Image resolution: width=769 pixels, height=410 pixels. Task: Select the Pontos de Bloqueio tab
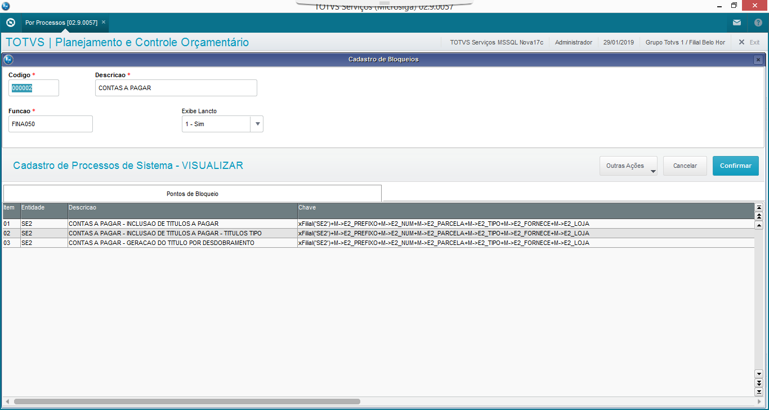193,193
